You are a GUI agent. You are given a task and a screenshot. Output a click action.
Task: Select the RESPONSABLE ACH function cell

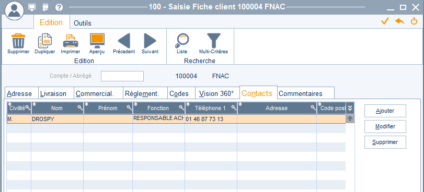click(159, 119)
